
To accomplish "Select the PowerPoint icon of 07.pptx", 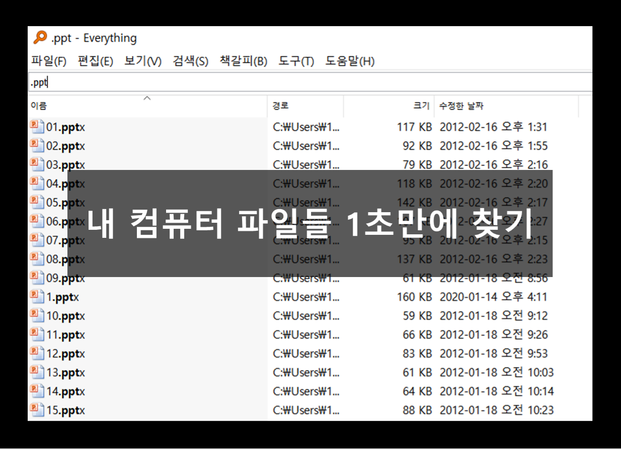I will (x=37, y=240).
